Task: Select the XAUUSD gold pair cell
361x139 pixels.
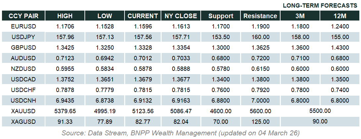Action: 23,111
